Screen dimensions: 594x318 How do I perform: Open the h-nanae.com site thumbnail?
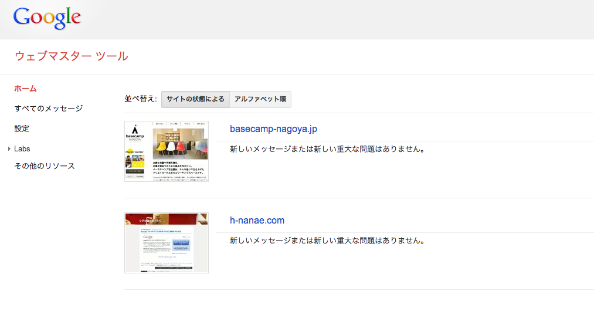tap(167, 243)
